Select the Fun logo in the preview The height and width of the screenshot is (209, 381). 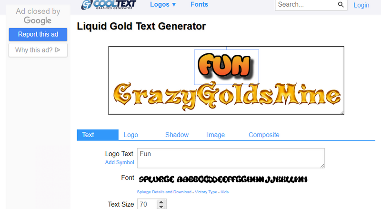[x=226, y=66]
